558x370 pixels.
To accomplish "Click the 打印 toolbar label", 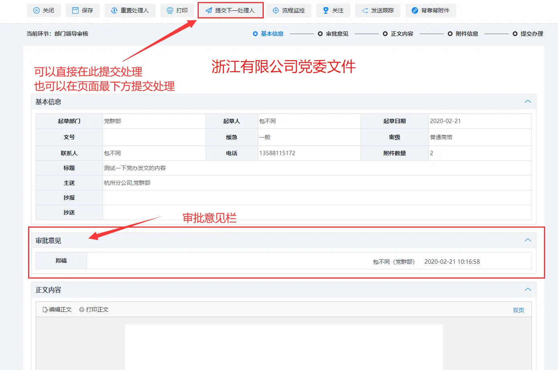I will pyautogui.click(x=182, y=10).
